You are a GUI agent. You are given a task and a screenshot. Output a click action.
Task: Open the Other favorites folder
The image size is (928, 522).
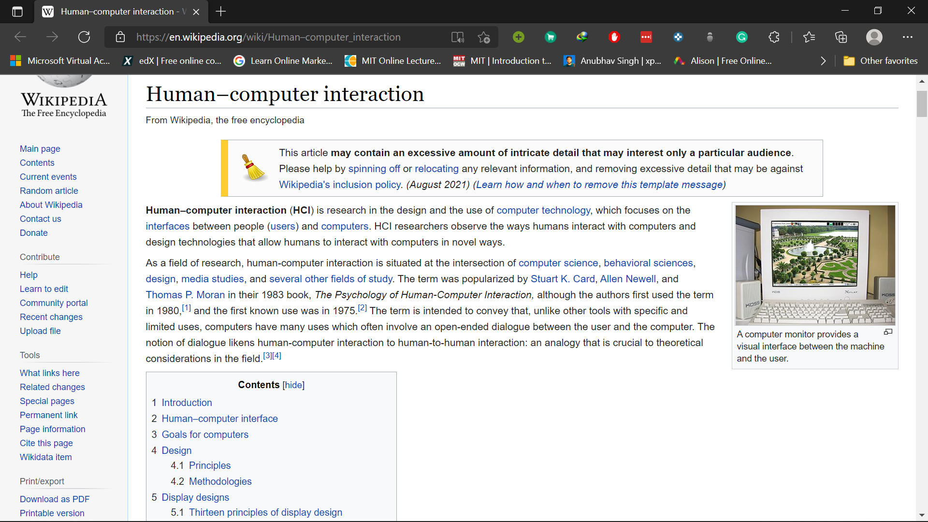click(880, 61)
